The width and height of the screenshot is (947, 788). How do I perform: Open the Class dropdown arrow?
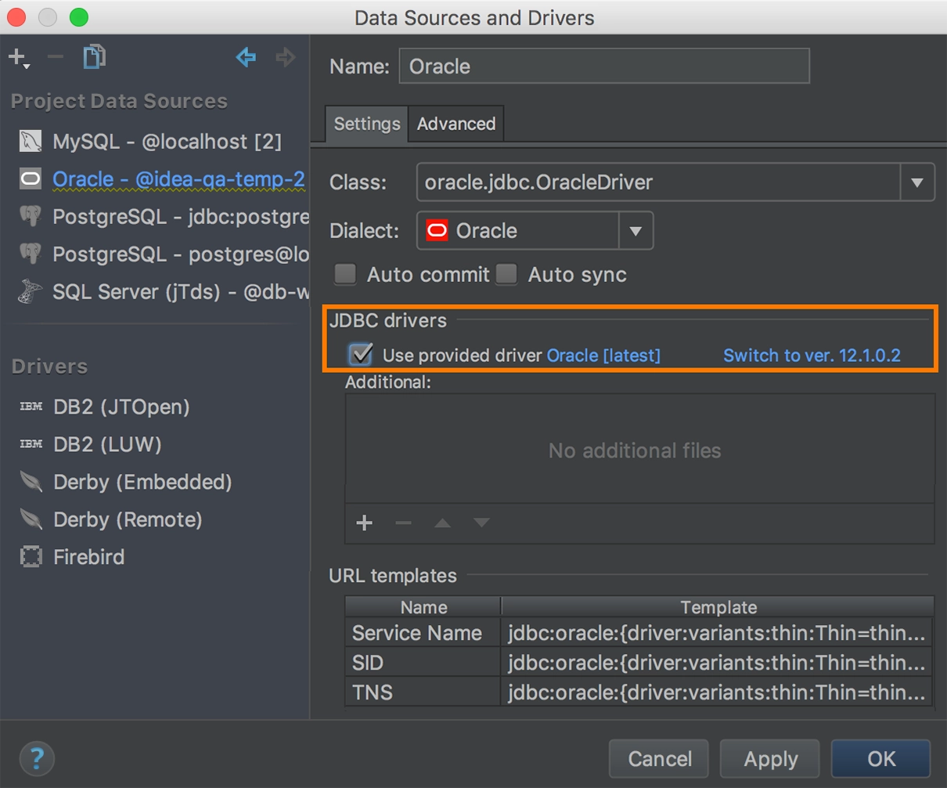click(x=917, y=183)
